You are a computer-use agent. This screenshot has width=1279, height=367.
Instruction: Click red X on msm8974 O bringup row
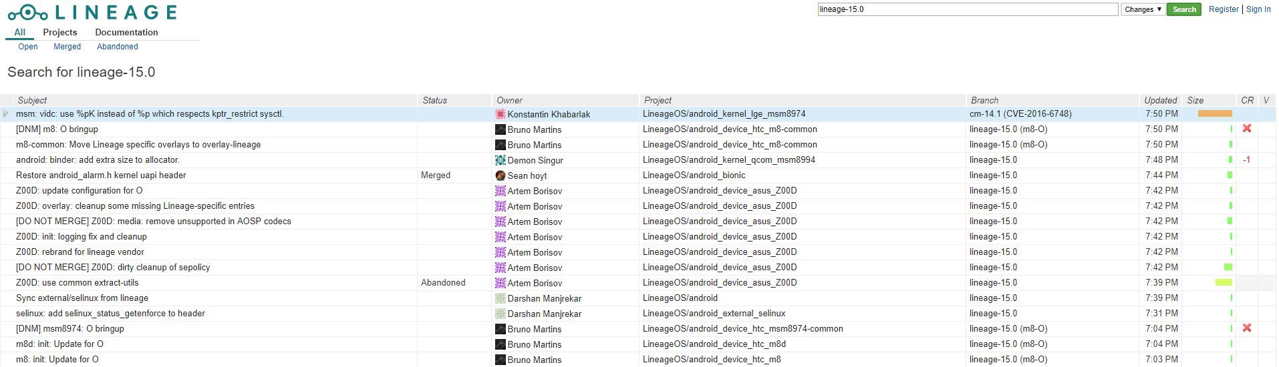click(x=1246, y=328)
